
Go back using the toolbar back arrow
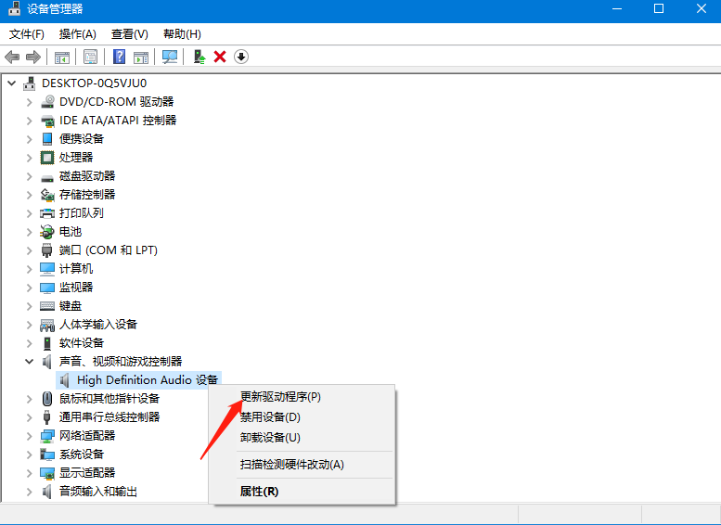coord(12,57)
